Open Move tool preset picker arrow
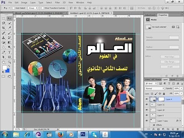 click(9, 8)
